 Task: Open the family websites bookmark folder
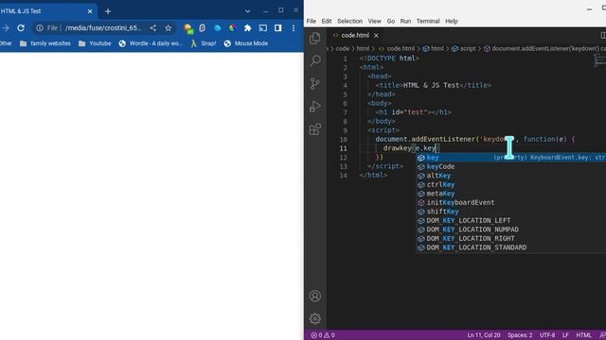pos(45,43)
